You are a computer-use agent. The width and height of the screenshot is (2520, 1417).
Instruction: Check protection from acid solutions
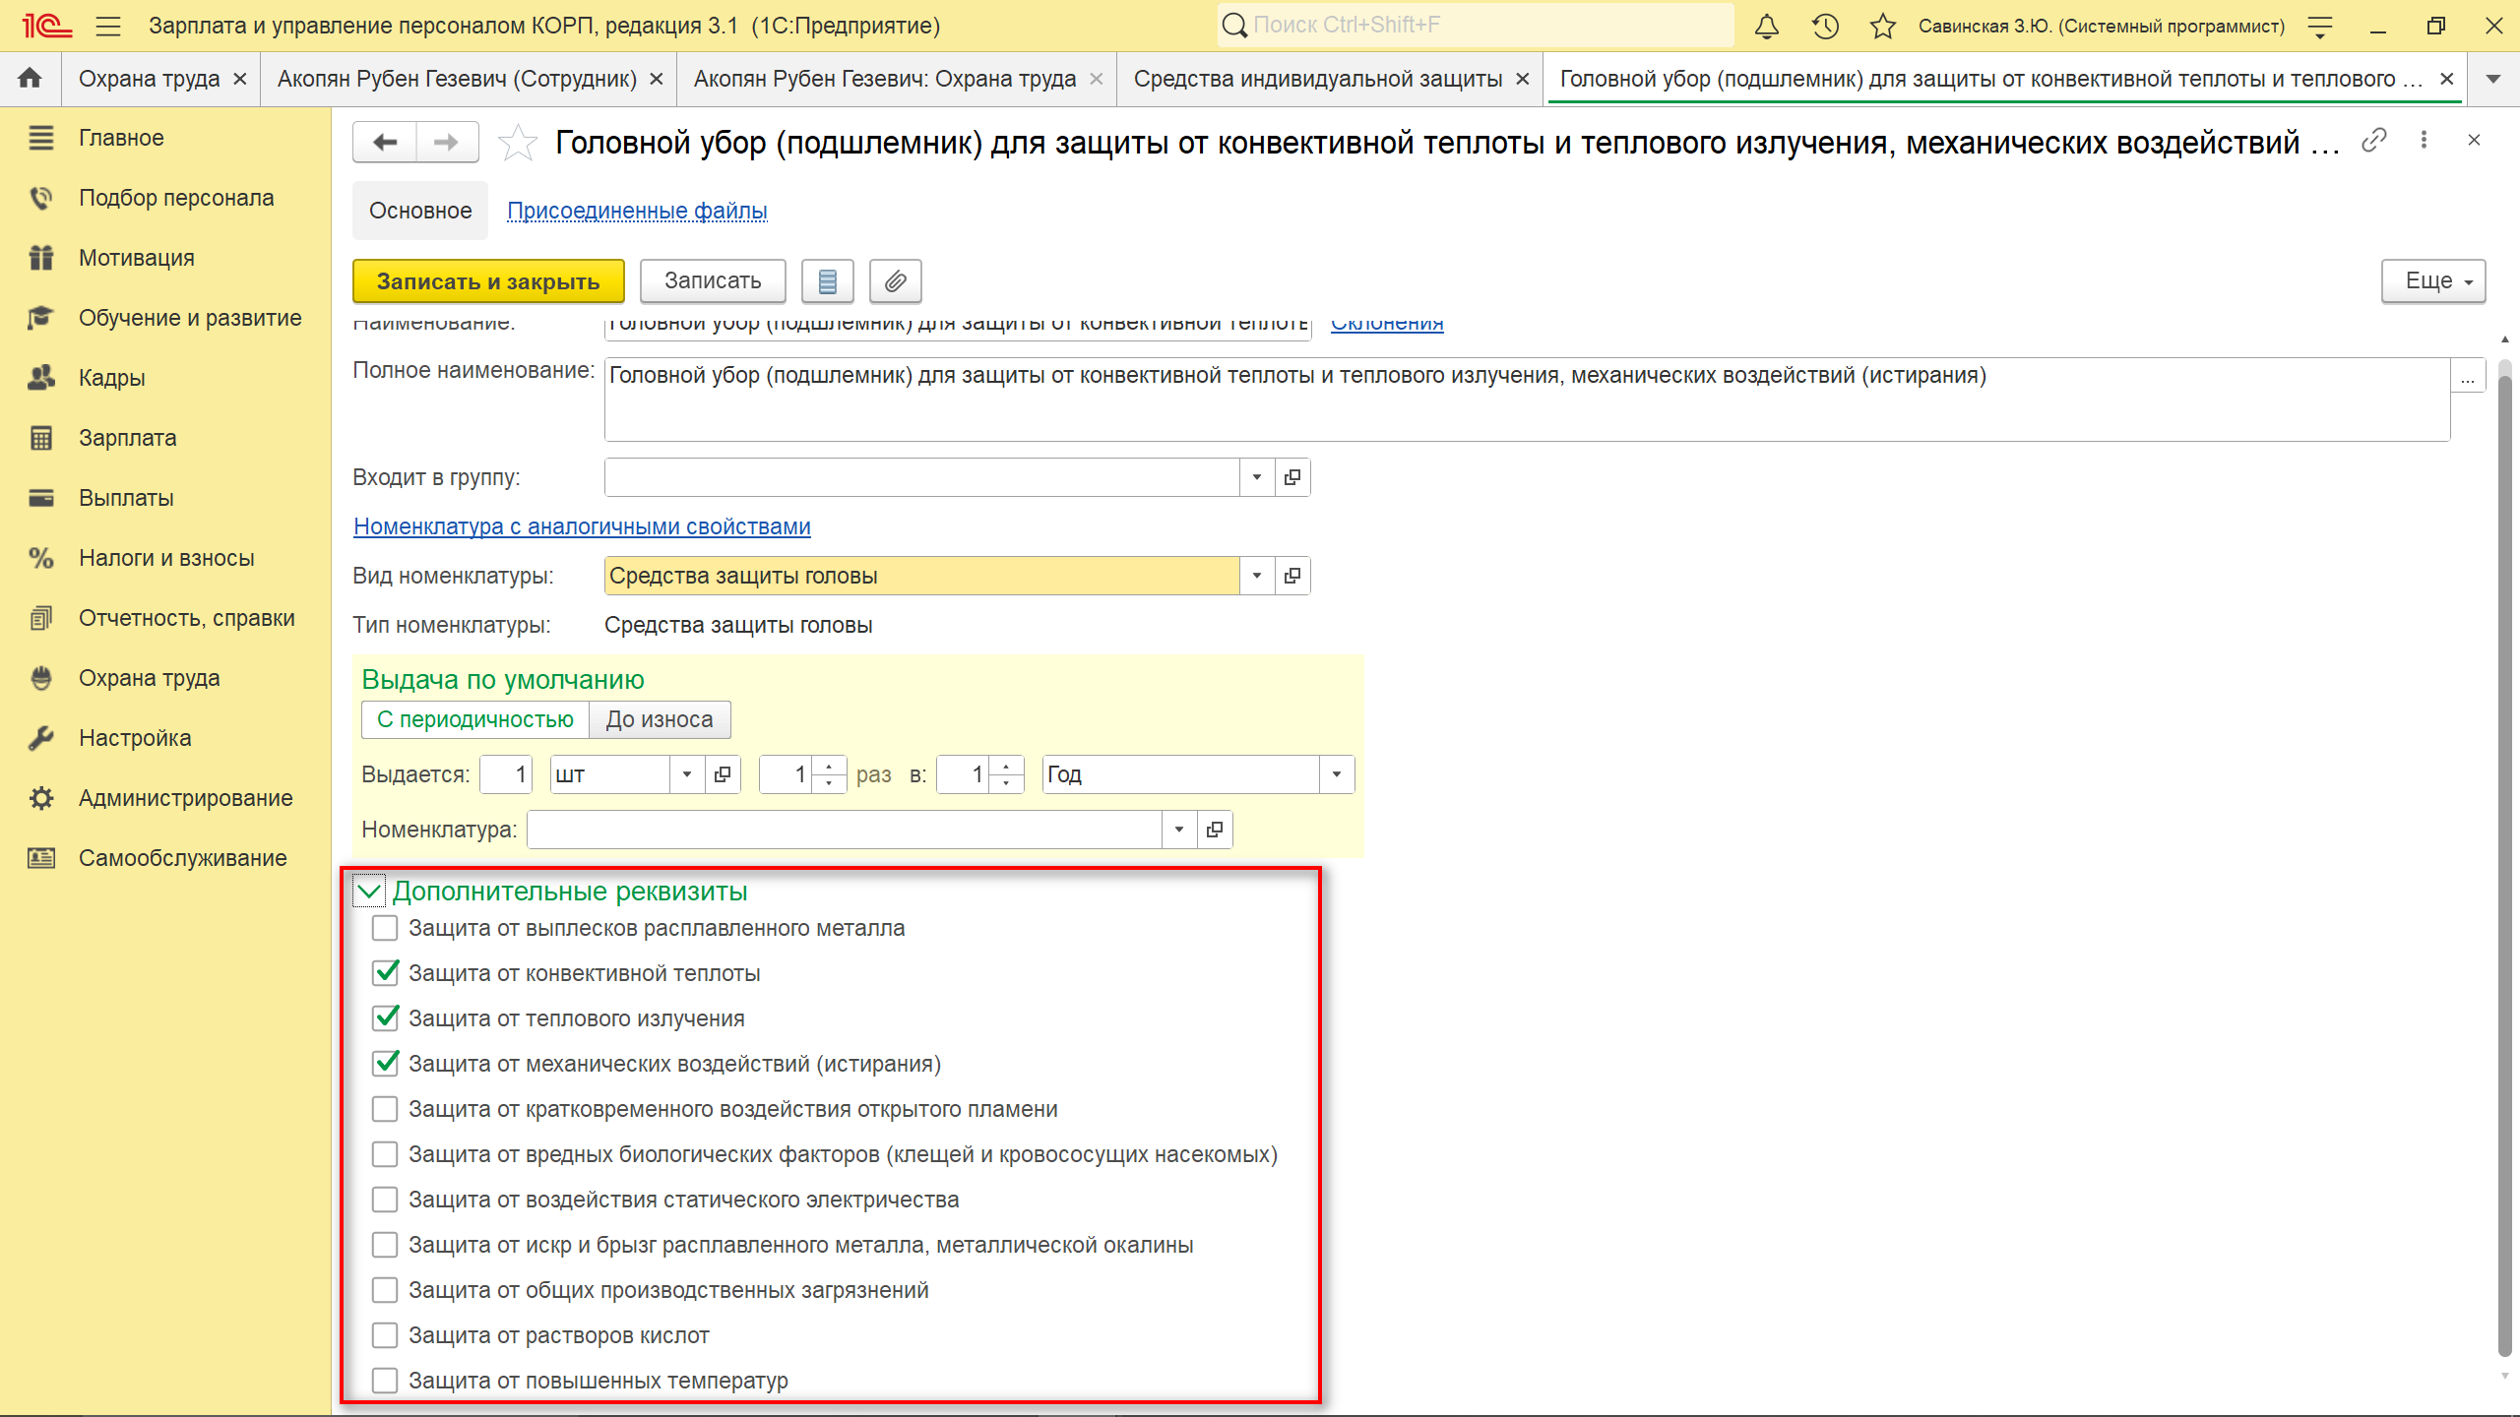coord(385,1335)
